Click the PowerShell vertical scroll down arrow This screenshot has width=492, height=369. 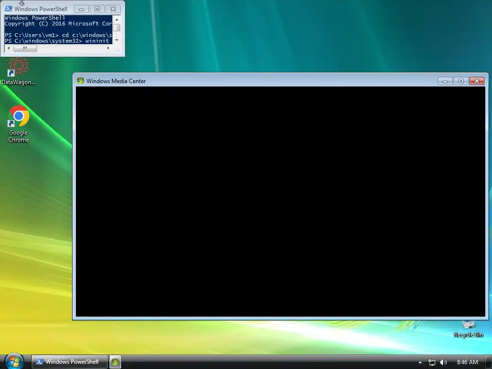tap(117, 40)
